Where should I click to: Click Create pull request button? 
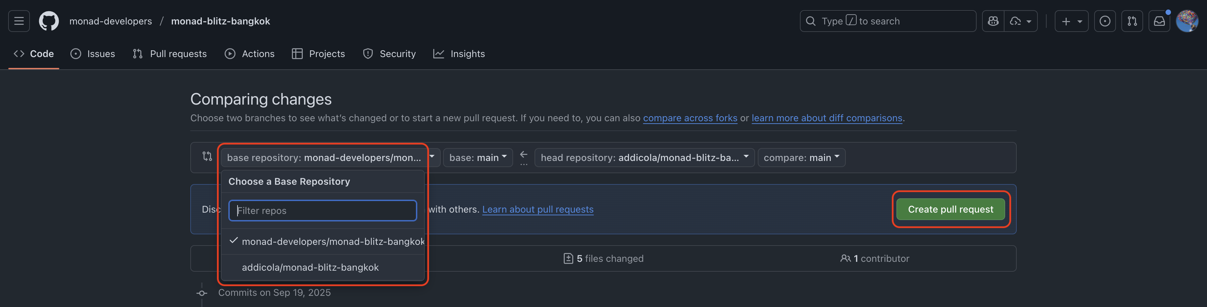(950, 209)
